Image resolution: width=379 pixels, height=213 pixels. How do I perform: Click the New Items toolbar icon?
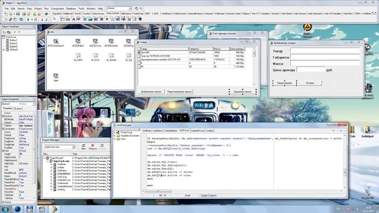6,14
